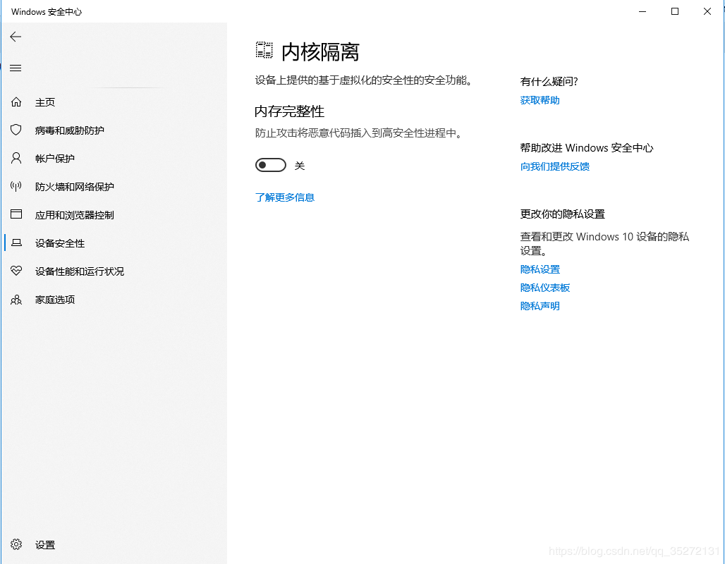Screen dimensions: 725x564
Task: Open the 隐私仪表板 link
Action: coord(544,288)
